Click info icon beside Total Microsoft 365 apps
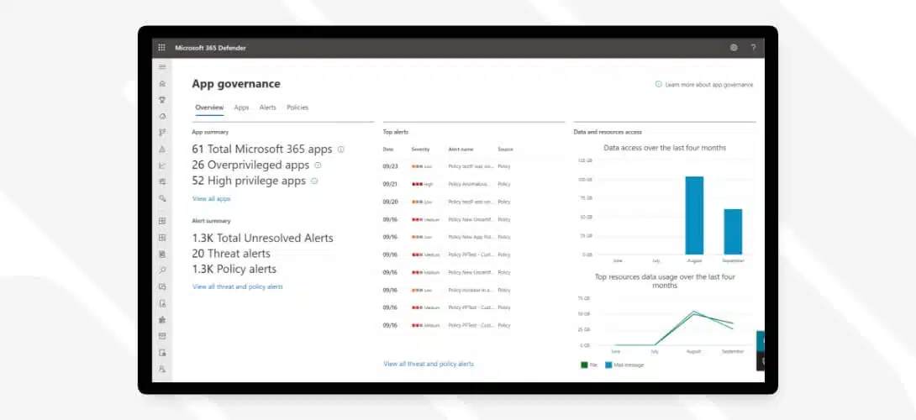 [340, 150]
